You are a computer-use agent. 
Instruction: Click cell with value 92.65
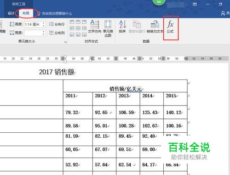[104, 112]
